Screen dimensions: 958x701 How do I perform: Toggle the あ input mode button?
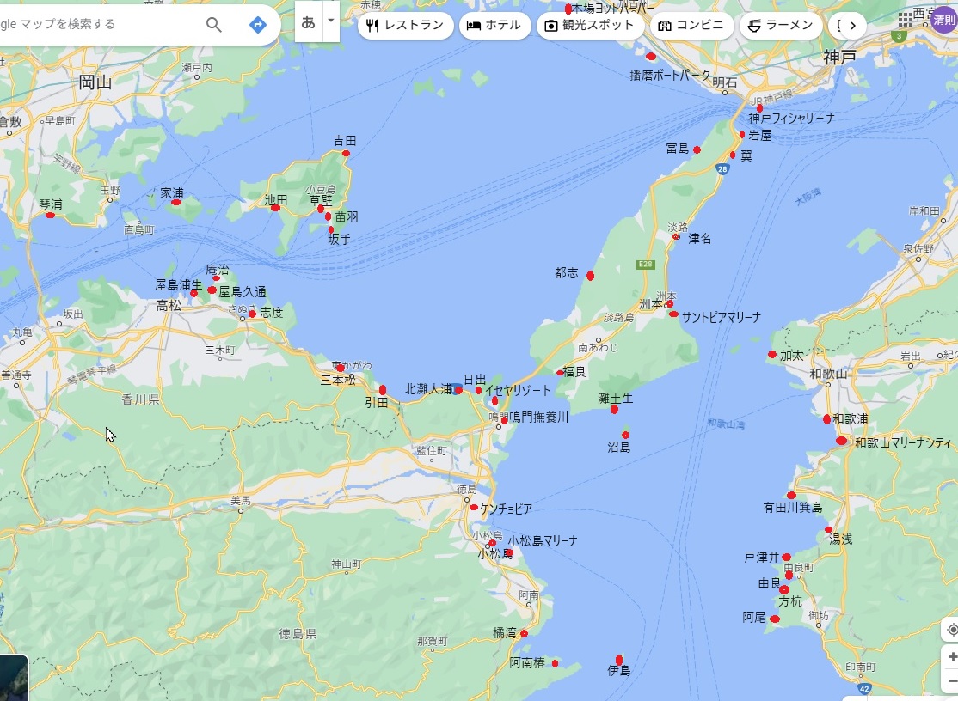pyautogui.click(x=308, y=22)
